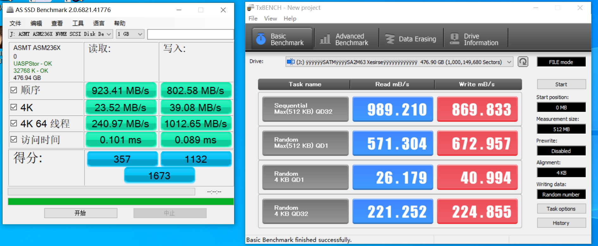This screenshot has height=246, width=598.
Task: Click the 802.58 MB/s sequential write result
Action: 196,91
